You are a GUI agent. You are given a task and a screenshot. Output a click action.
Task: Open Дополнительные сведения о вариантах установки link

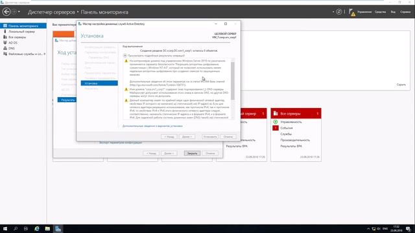tap(152, 126)
